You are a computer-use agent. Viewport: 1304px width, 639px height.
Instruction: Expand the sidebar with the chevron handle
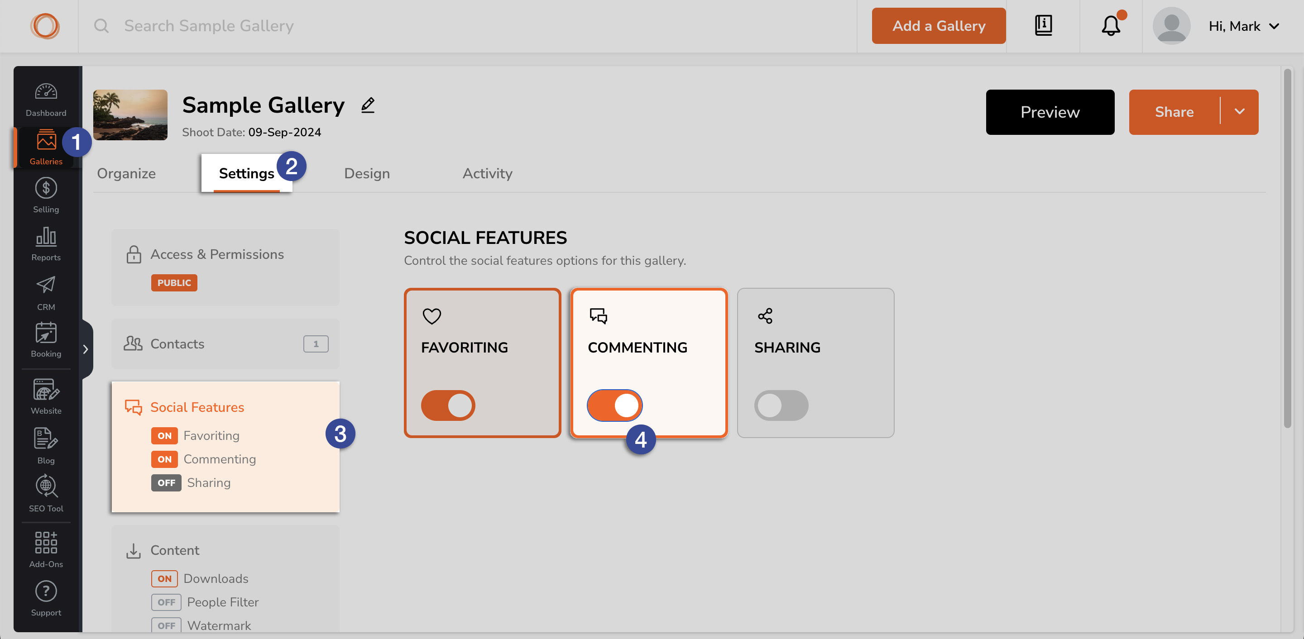pyautogui.click(x=86, y=349)
